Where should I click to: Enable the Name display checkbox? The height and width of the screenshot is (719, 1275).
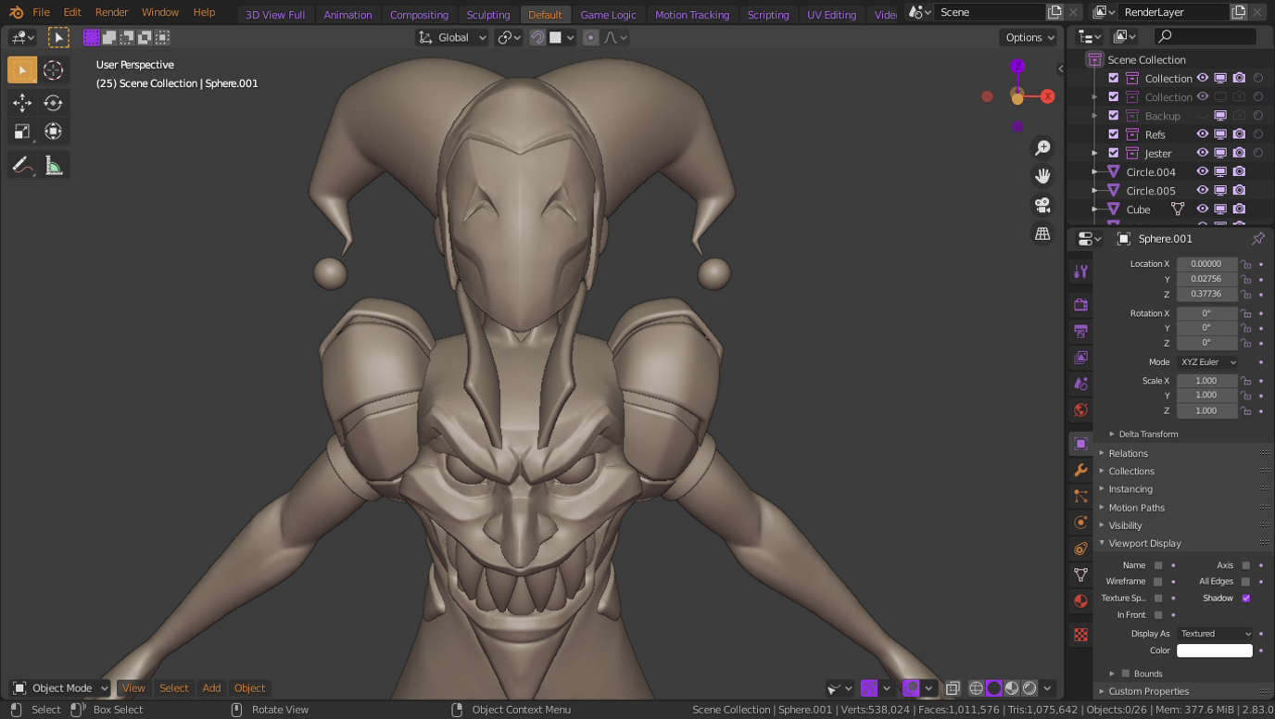(1158, 565)
